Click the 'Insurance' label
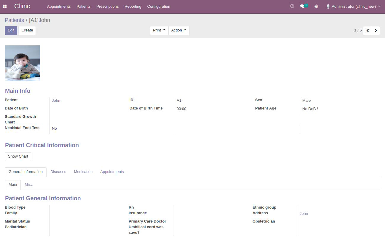Viewport: 385px width, 246px height. coord(138,213)
